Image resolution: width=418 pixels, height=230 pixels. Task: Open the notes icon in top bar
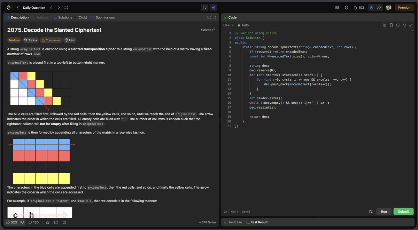click(204, 7)
